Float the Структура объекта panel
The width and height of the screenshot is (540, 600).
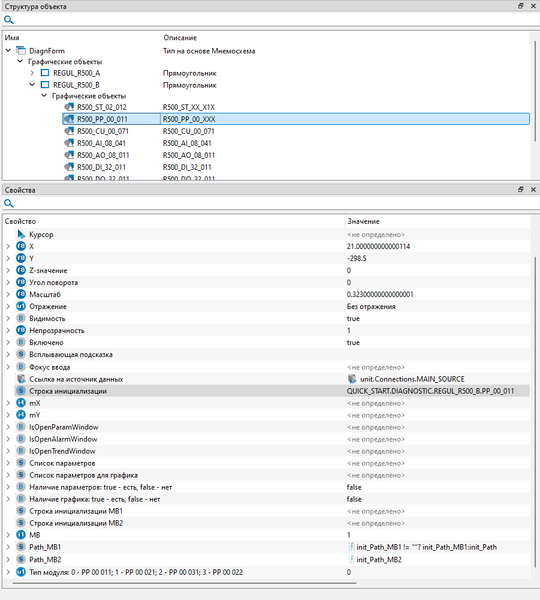521,6
